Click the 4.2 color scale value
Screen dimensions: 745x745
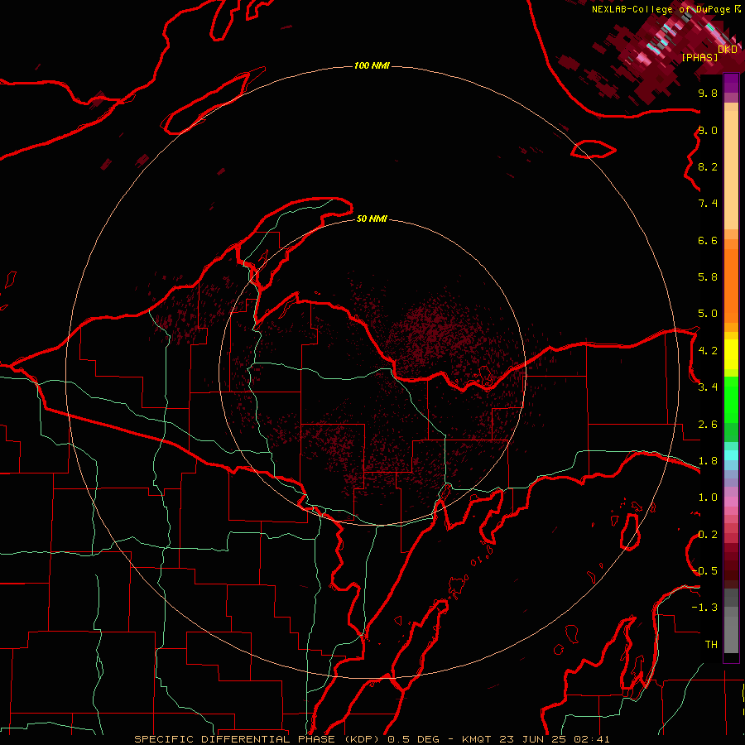tap(708, 351)
